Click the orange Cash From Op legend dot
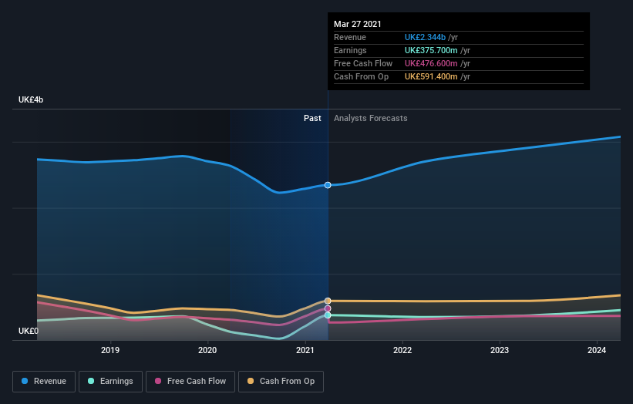This screenshot has width=633, height=404. 251,381
